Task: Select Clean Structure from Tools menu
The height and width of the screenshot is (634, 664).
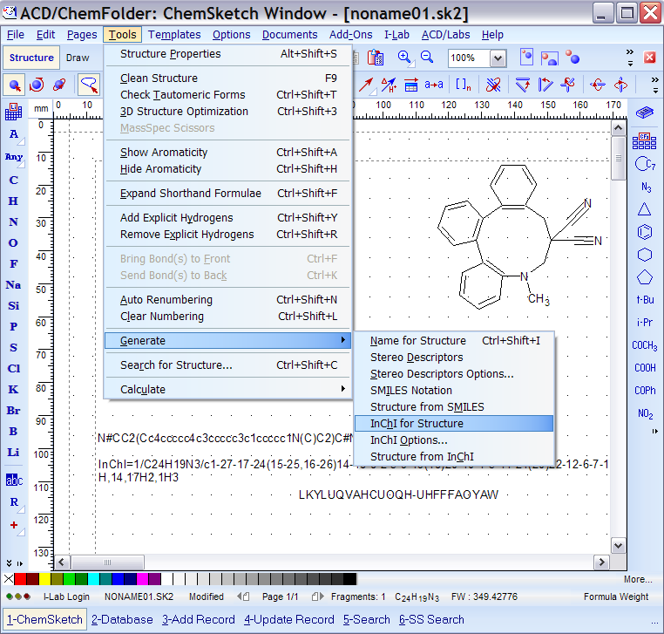Action: (227, 78)
